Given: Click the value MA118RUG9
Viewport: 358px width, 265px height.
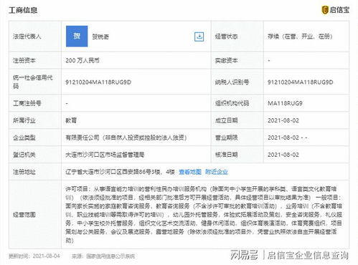Looking at the screenshot, I should 285,103.
